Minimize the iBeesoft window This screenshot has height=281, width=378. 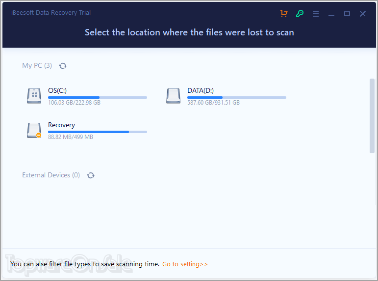331,16
